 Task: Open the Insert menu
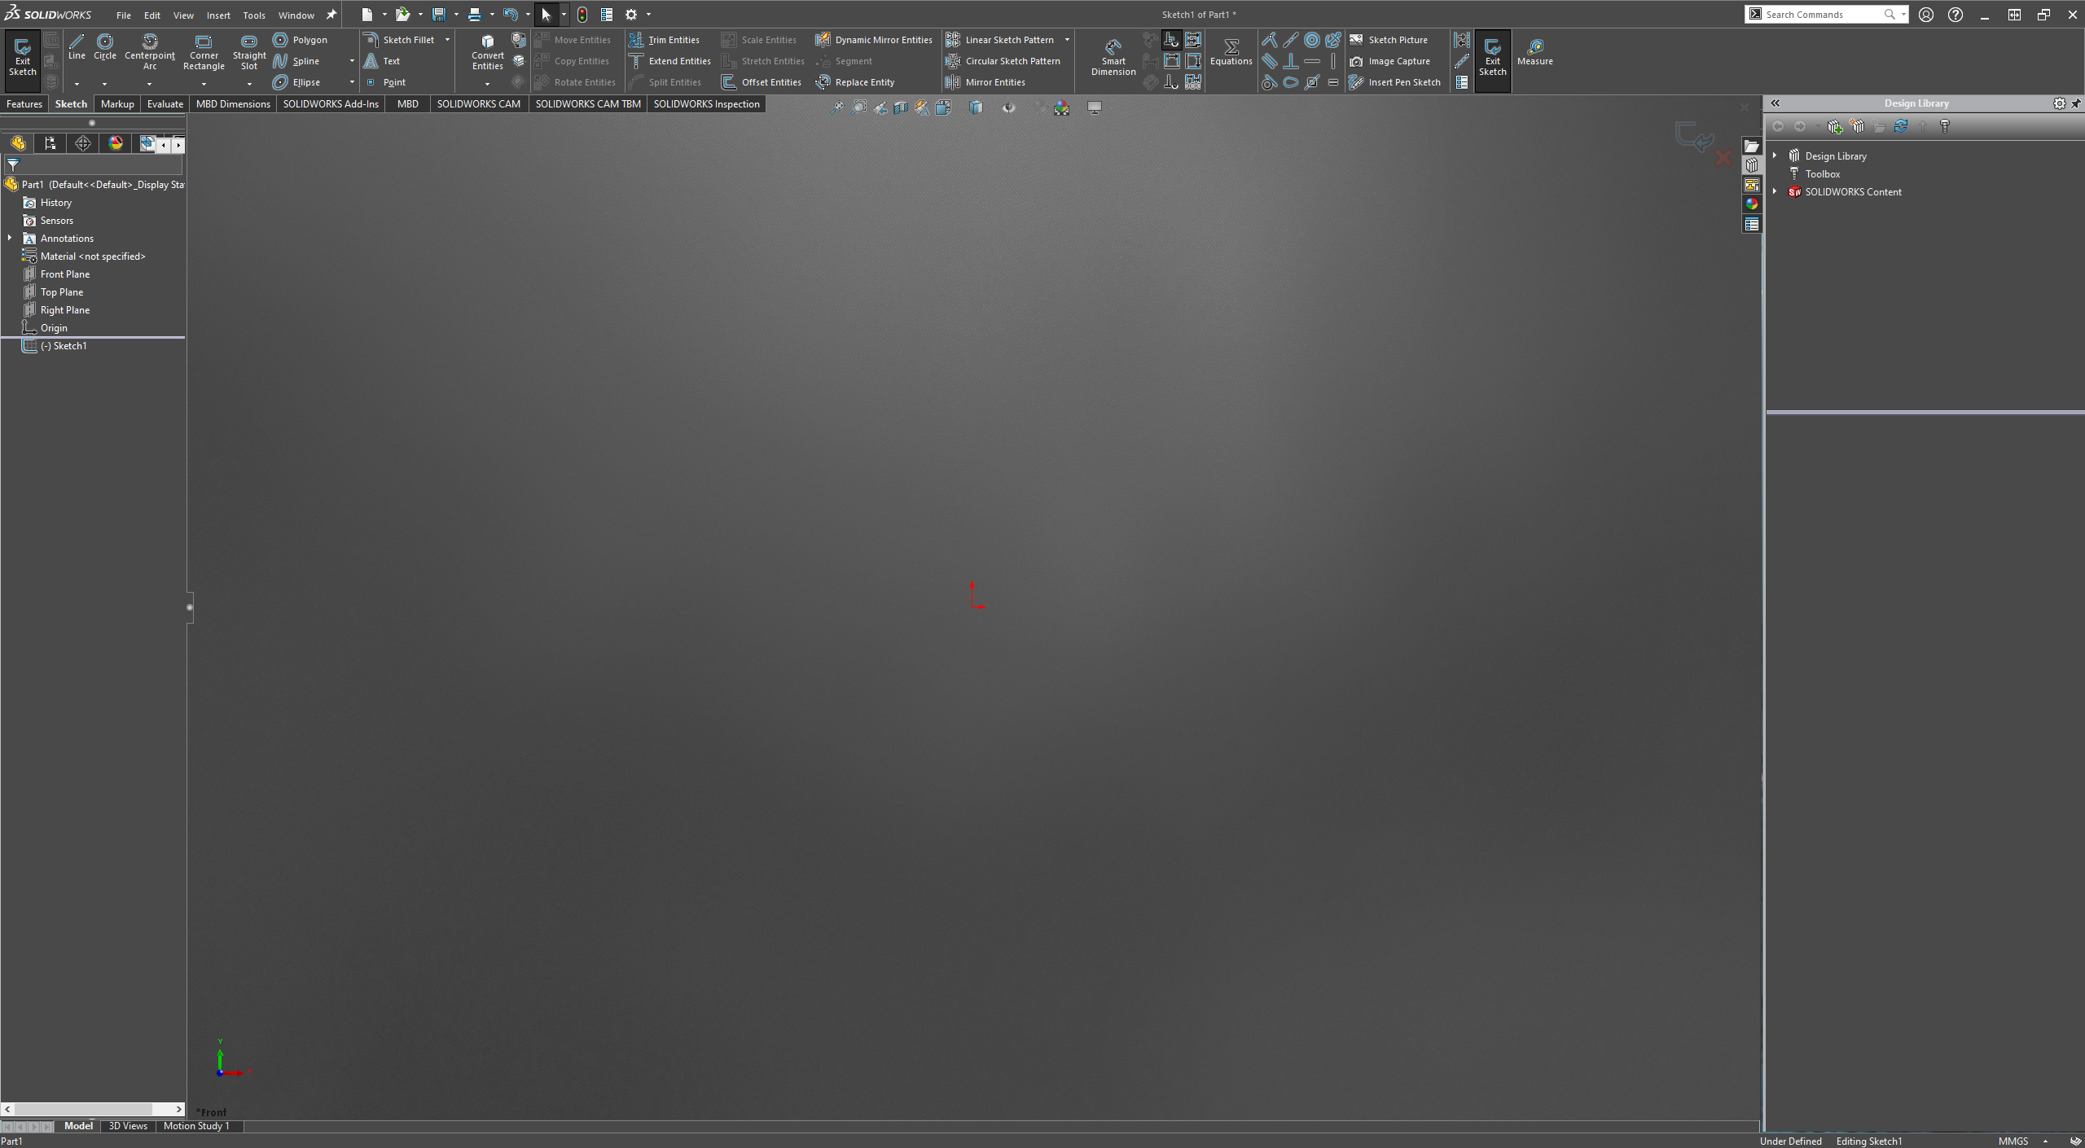pos(217,15)
